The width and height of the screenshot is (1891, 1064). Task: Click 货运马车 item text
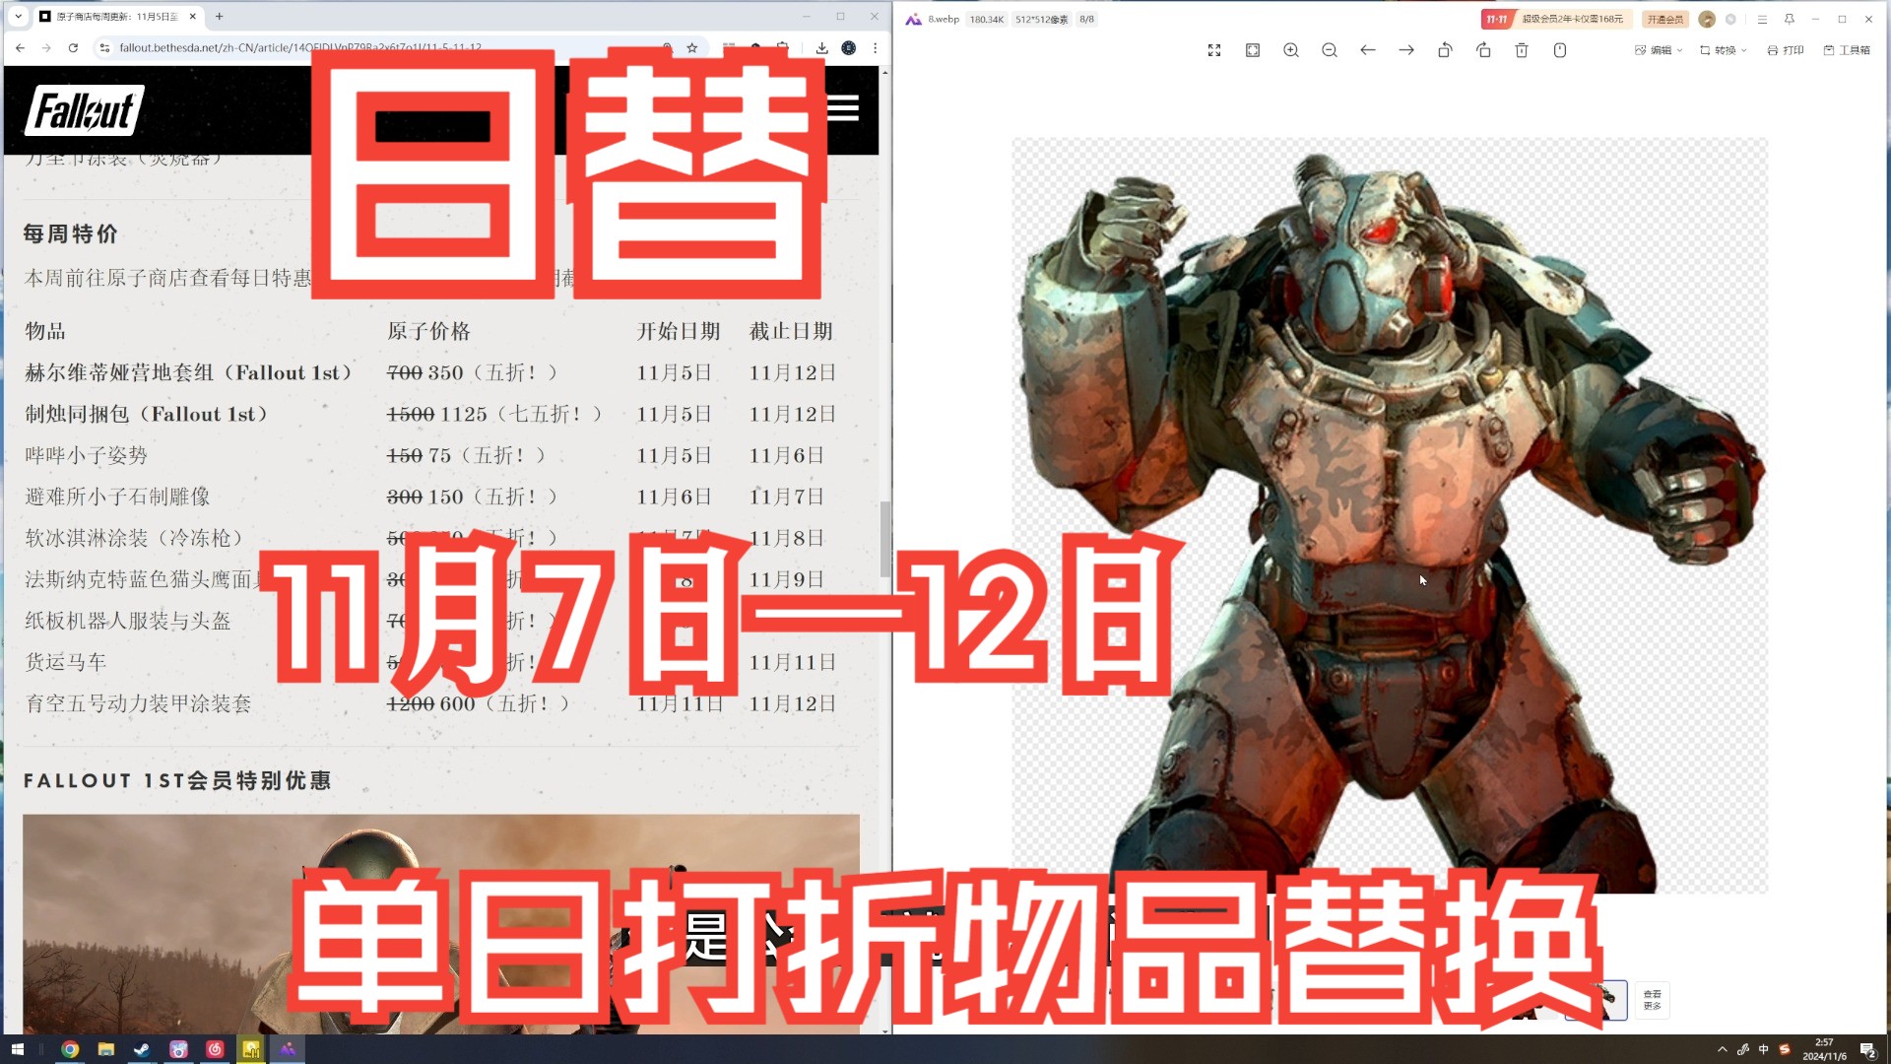[x=65, y=662]
